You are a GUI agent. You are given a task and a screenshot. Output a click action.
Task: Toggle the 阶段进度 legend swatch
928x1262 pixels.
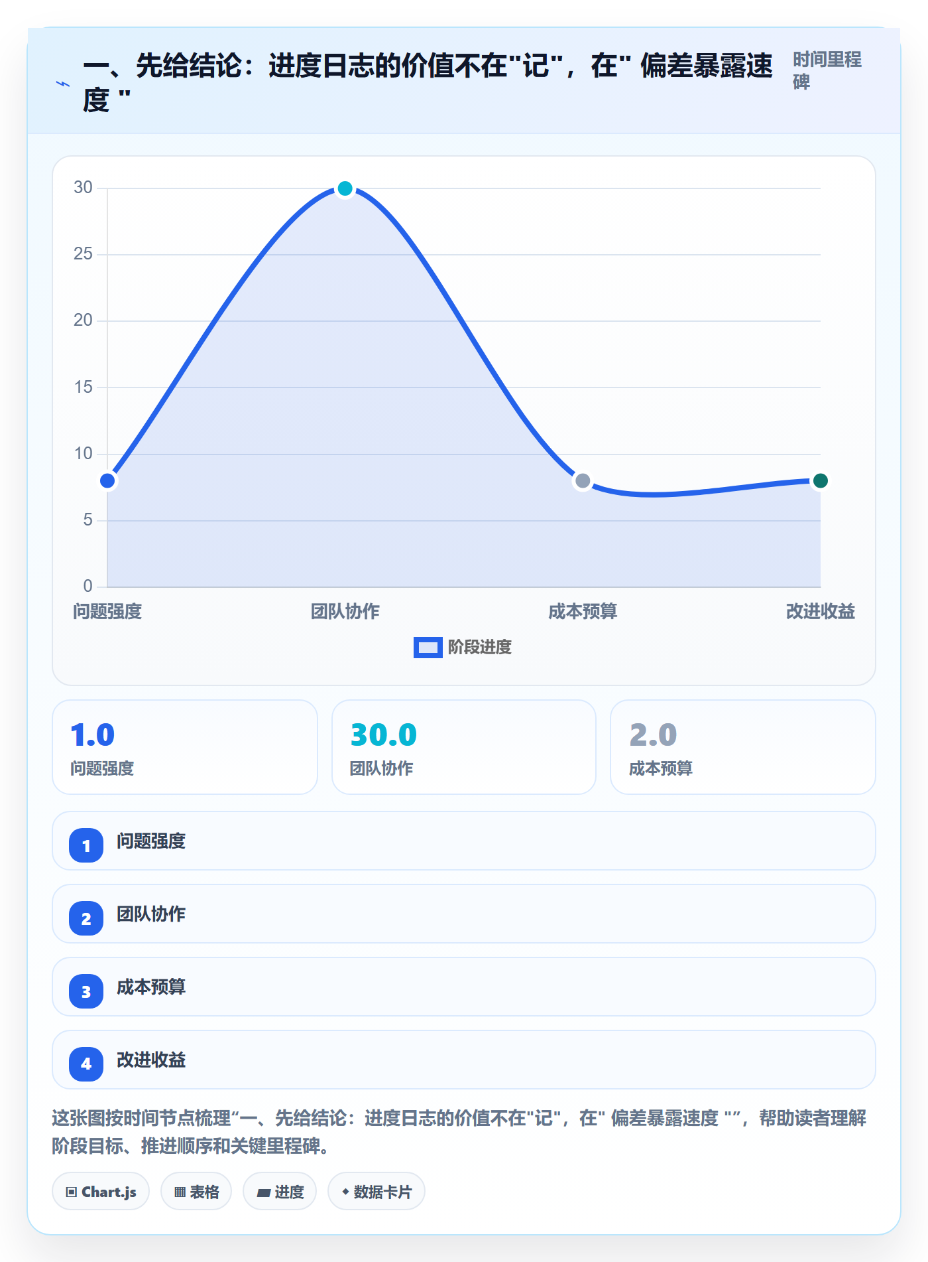coord(428,648)
